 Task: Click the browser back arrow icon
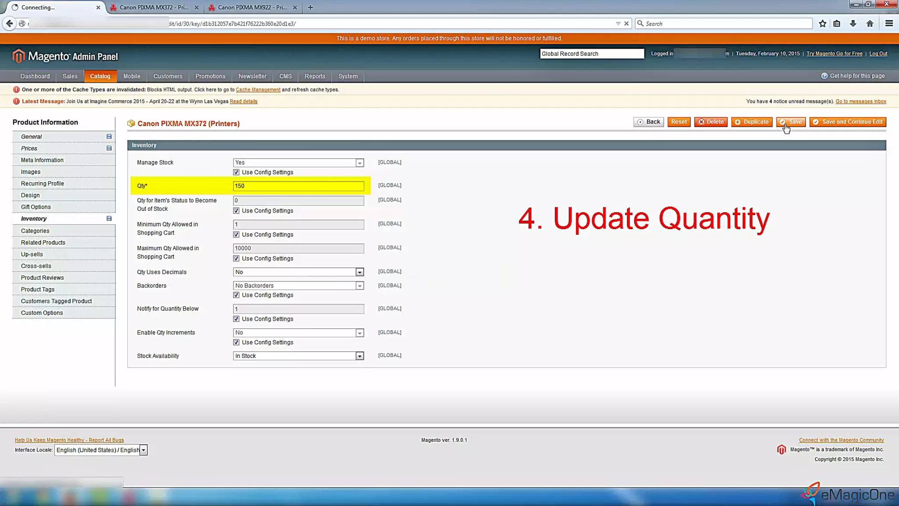pos(9,24)
